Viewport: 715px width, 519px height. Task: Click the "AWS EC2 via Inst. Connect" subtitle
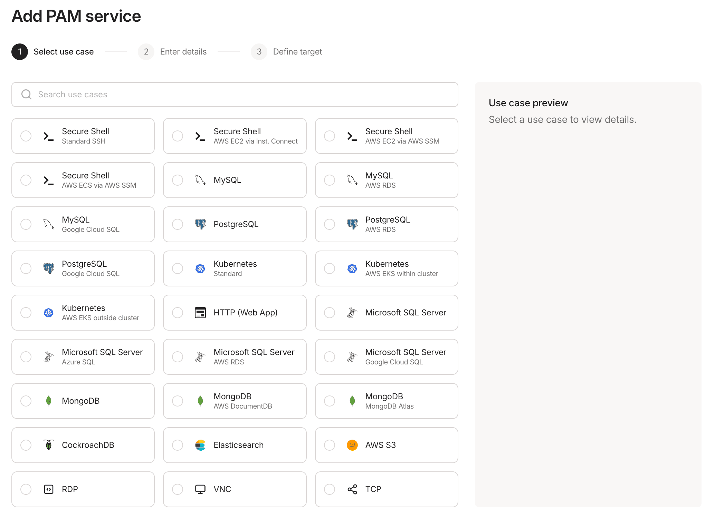pos(256,141)
